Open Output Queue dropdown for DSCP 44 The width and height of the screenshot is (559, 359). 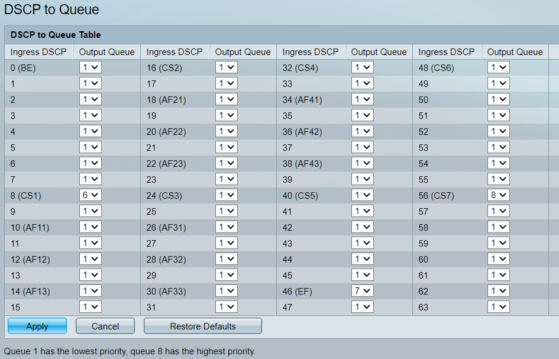coord(363,259)
